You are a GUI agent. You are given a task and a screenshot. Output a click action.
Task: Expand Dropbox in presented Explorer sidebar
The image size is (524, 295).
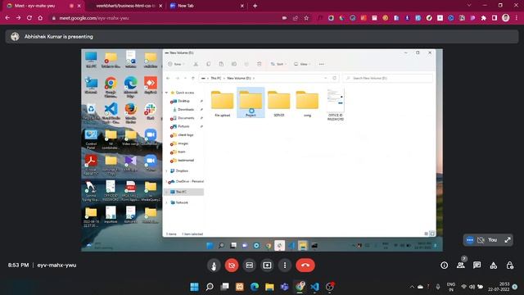tap(167, 171)
